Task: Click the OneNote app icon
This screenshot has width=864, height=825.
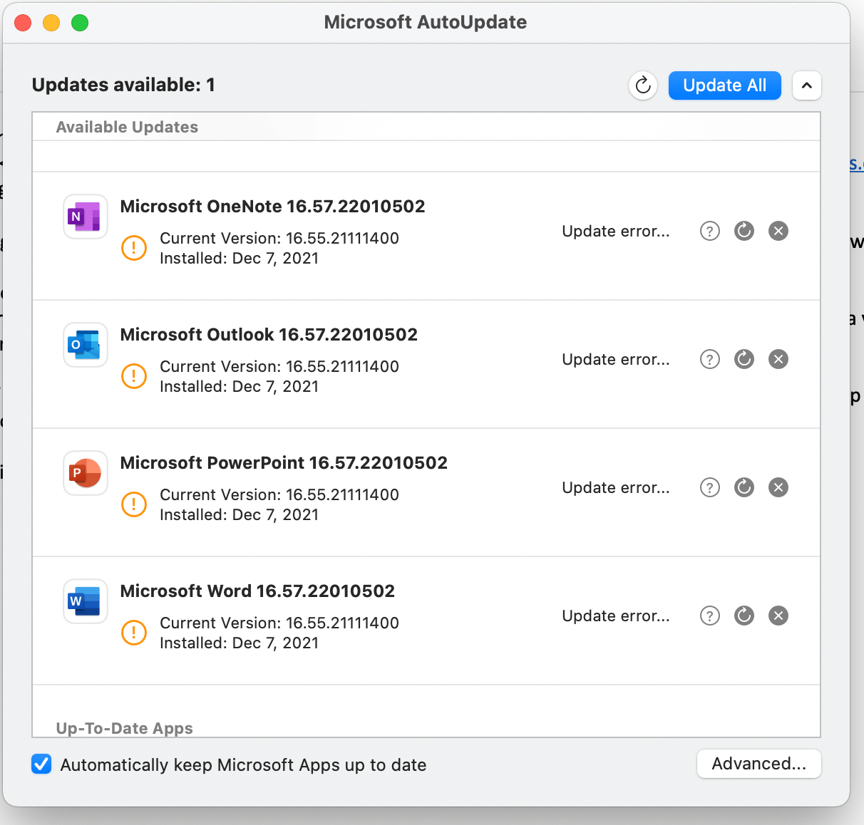Action: point(86,217)
